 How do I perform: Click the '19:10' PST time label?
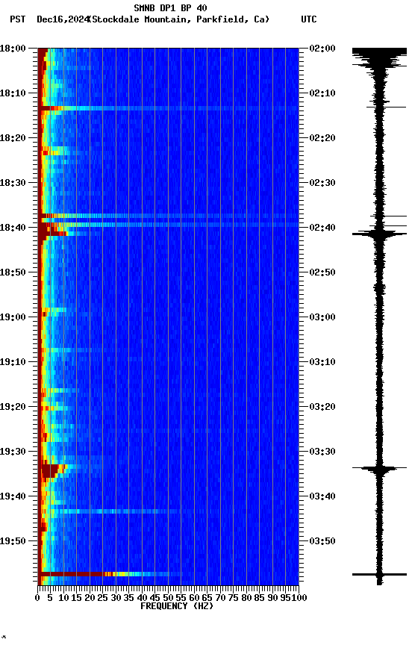tap(13, 362)
